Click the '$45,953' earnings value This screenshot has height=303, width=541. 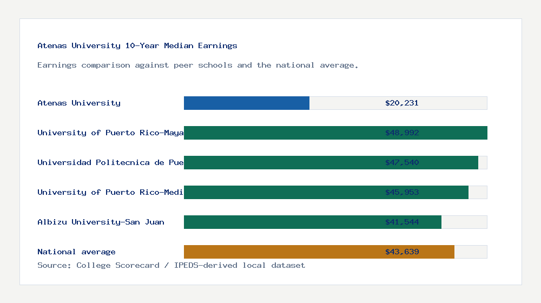[402, 192]
